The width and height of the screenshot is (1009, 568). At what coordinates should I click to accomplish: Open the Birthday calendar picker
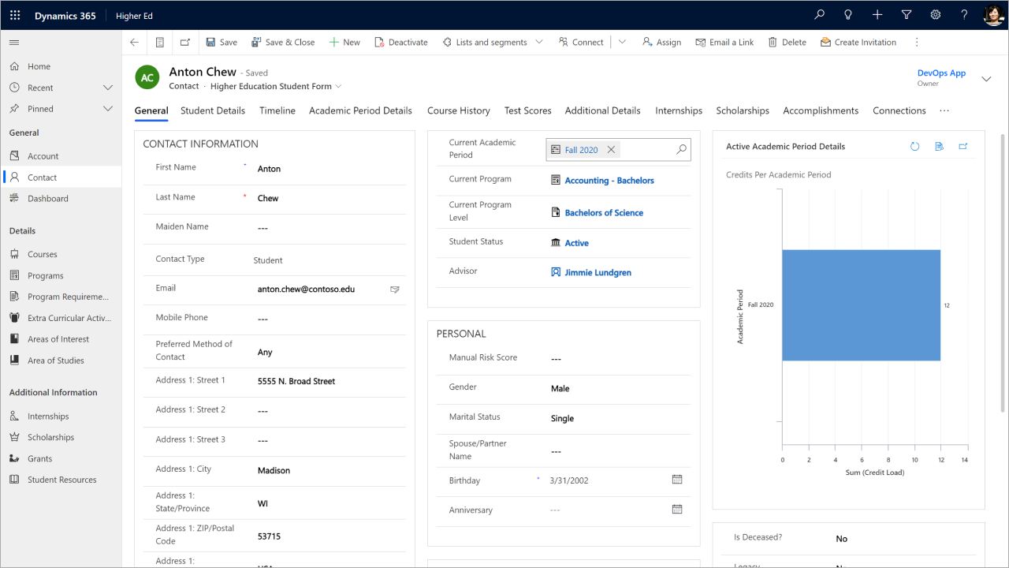click(676, 480)
